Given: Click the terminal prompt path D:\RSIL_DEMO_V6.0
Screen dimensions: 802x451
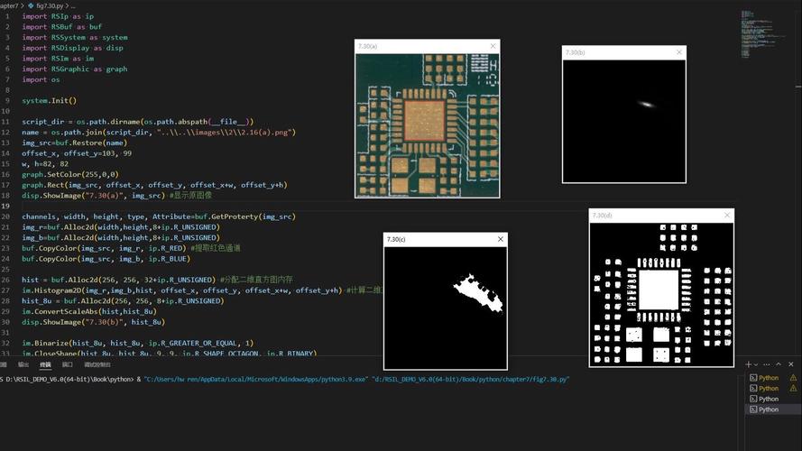Looking at the screenshot, I should (x=68, y=380).
